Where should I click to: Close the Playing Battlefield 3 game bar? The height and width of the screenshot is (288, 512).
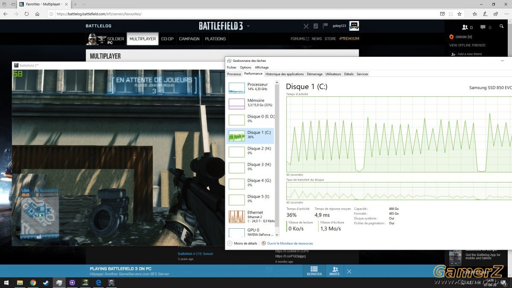(x=349, y=271)
